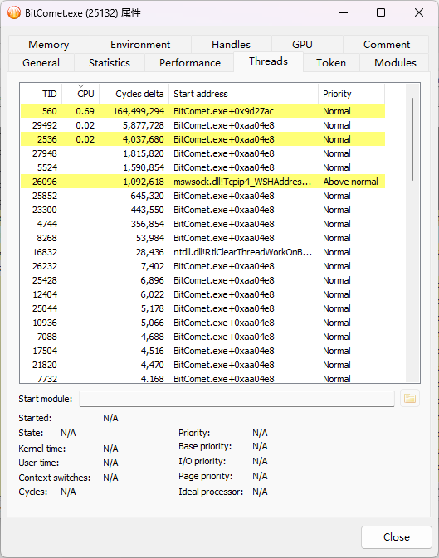The image size is (439, 558).
Task: Select thread row with TID 25428
Action: coord(202,280)
